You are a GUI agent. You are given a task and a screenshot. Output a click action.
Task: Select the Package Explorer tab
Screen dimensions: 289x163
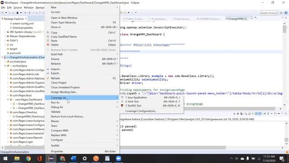point(14,19)
